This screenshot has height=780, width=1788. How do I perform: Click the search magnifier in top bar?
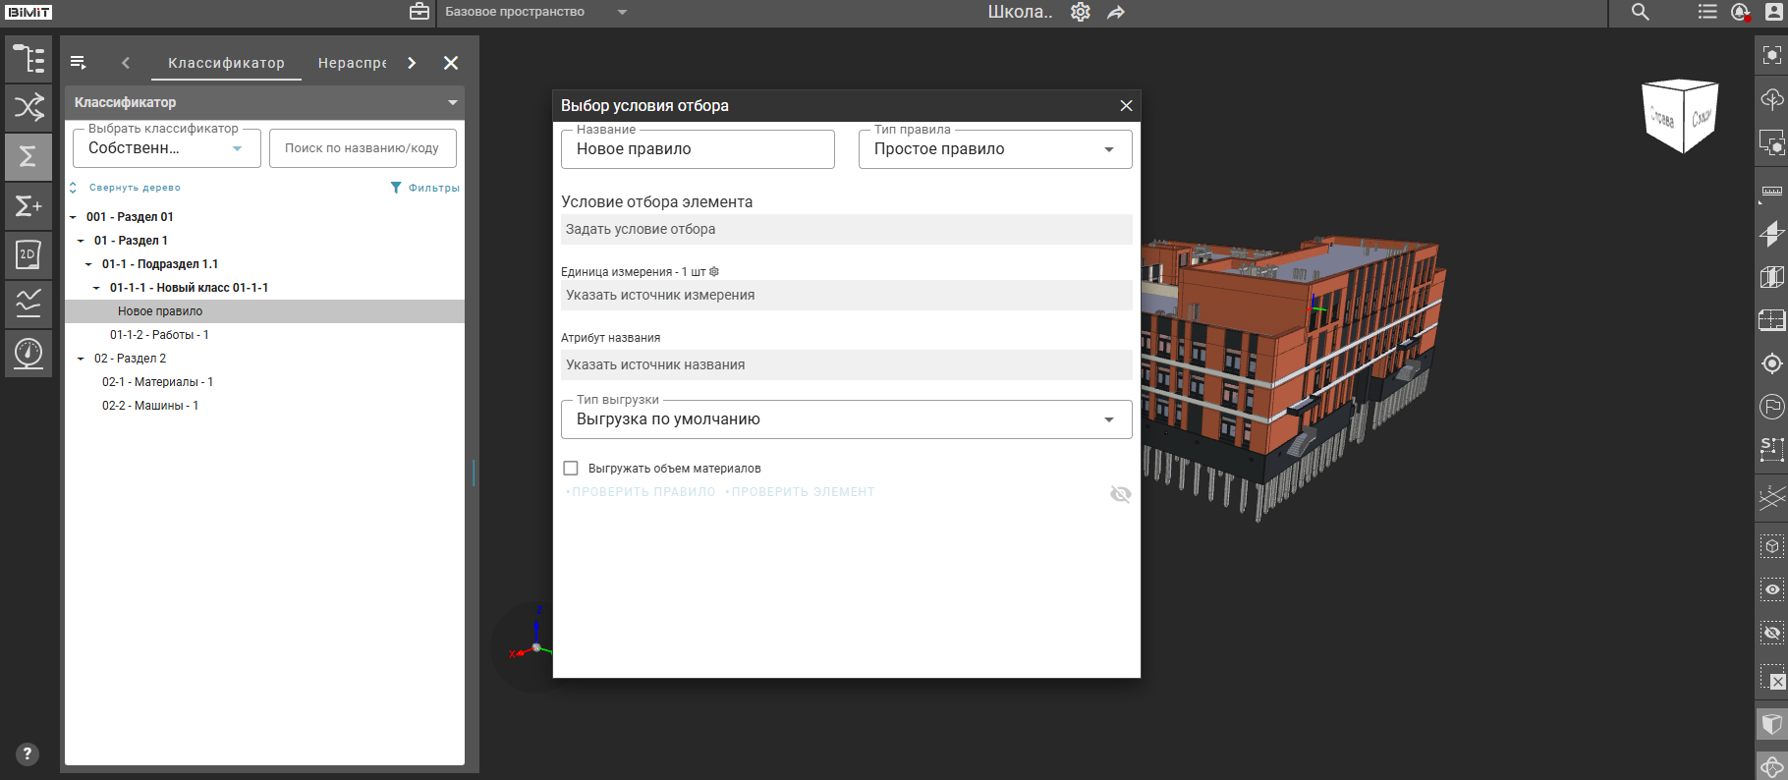(x=1641, y=12)
